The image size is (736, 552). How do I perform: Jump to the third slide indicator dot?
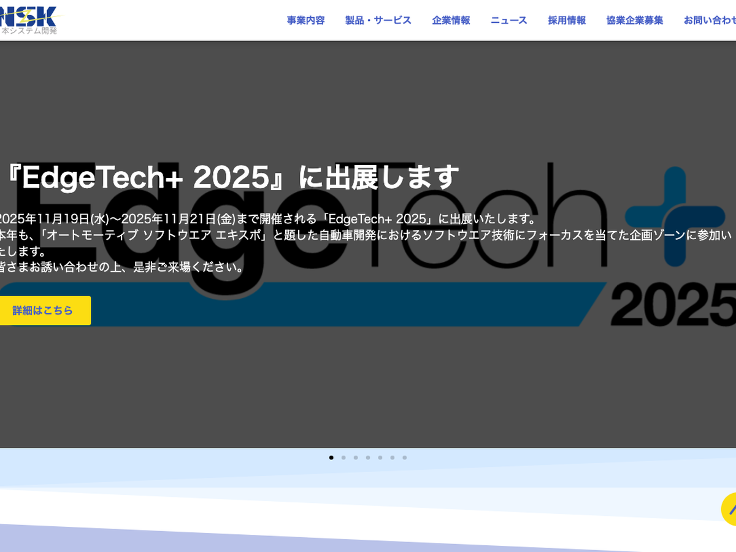click(356, 458)
